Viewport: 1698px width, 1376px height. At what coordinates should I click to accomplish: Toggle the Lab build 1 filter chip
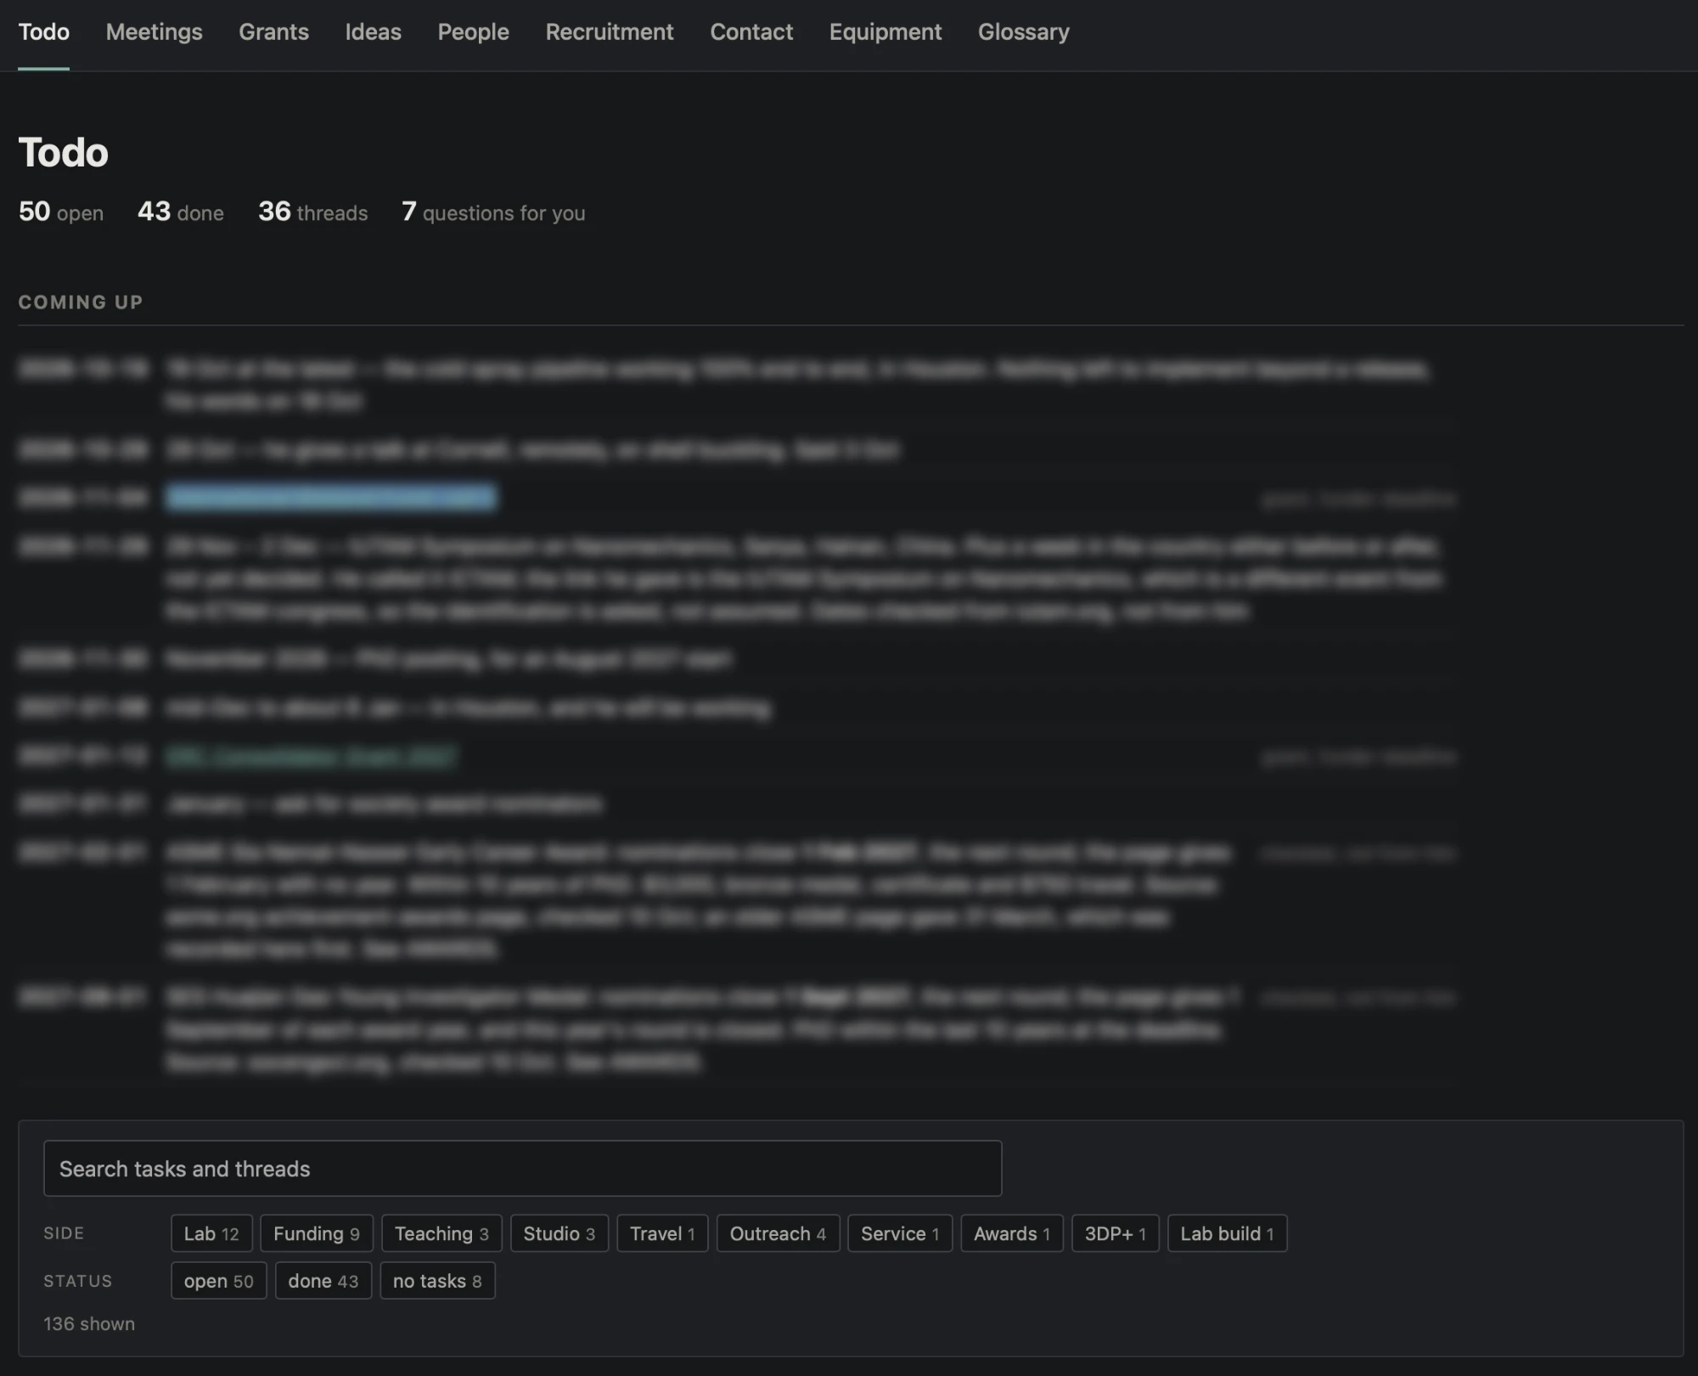(x=1227, y=1233)
